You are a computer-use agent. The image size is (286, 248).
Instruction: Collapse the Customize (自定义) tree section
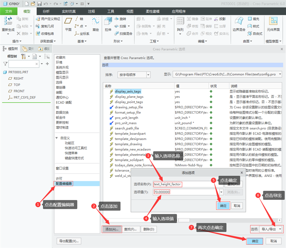pyautogui.click(x=57, y=138)
